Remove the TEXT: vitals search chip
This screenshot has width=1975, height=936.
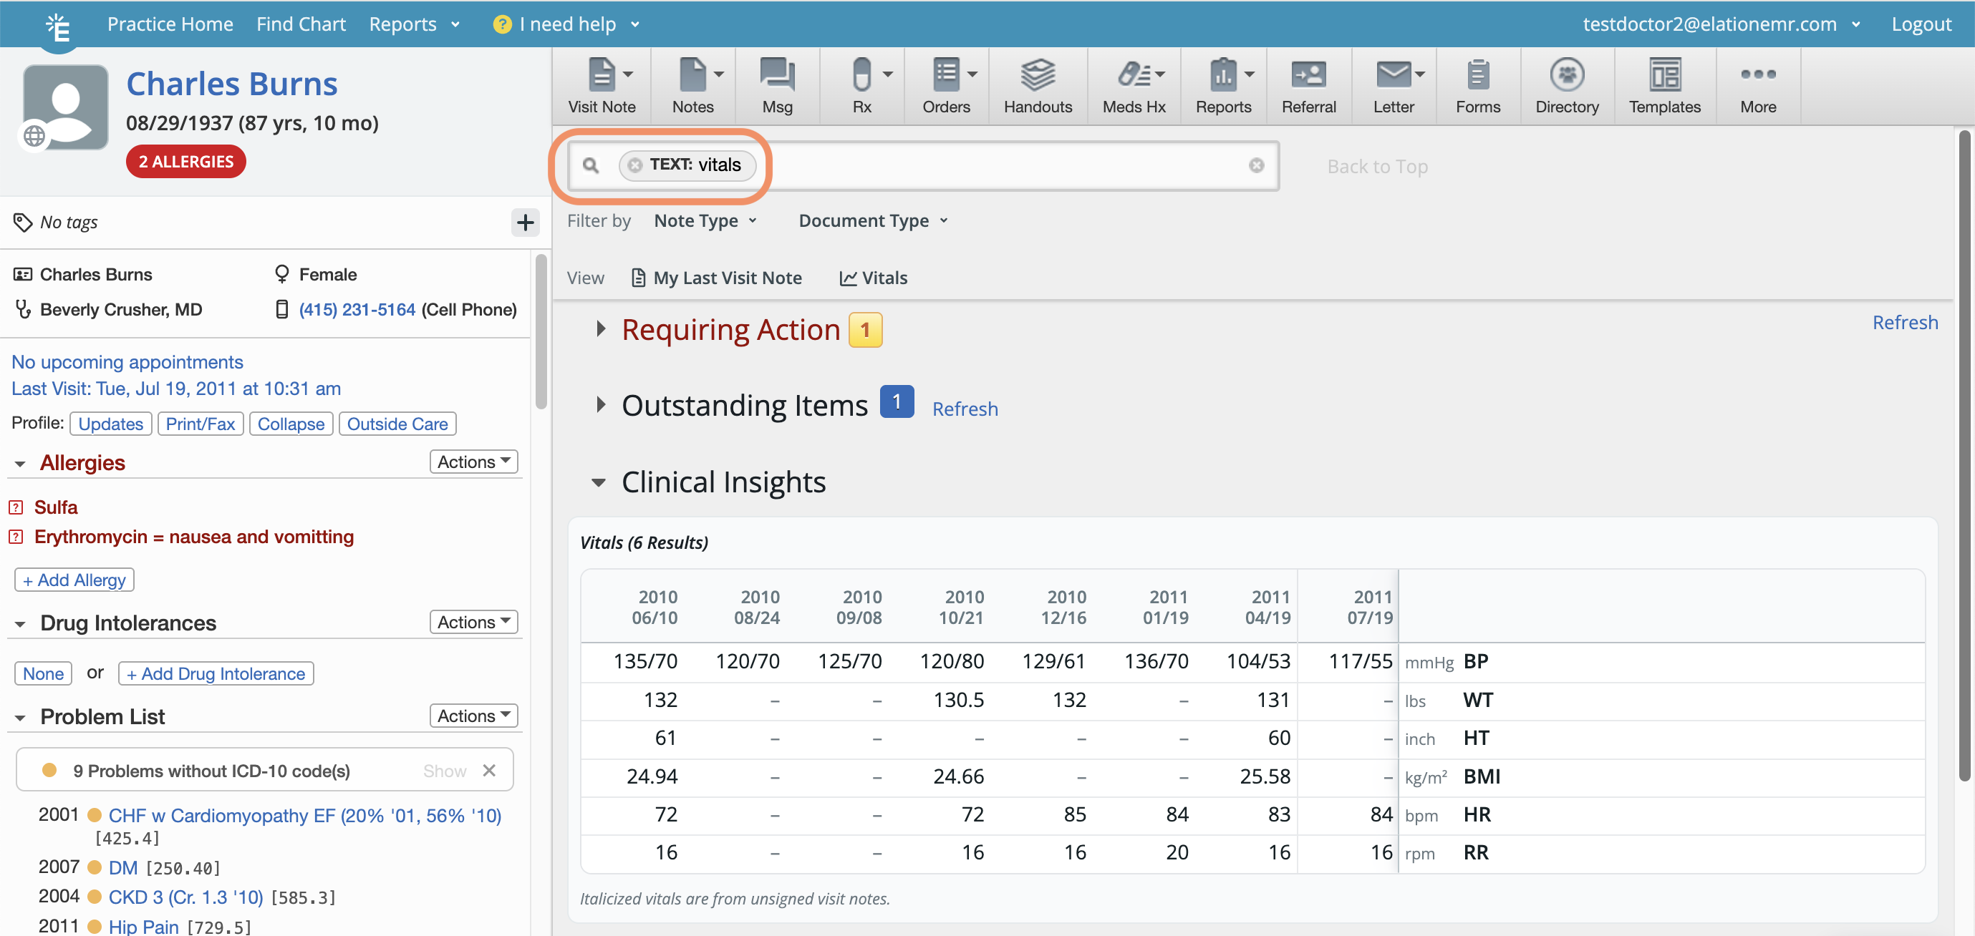point(634,165)
